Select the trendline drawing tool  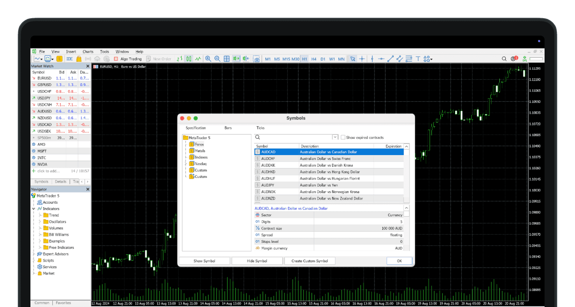(x=390, y=59)
